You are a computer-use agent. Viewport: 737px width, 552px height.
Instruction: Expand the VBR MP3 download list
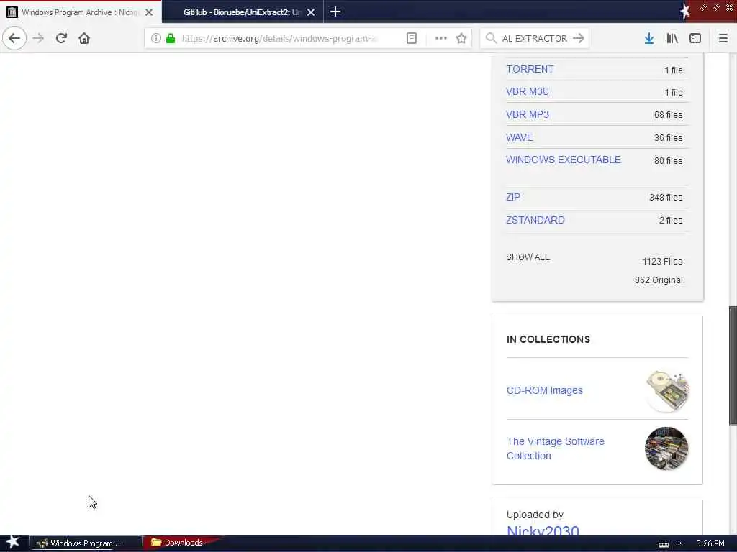(x=528, y=114)
